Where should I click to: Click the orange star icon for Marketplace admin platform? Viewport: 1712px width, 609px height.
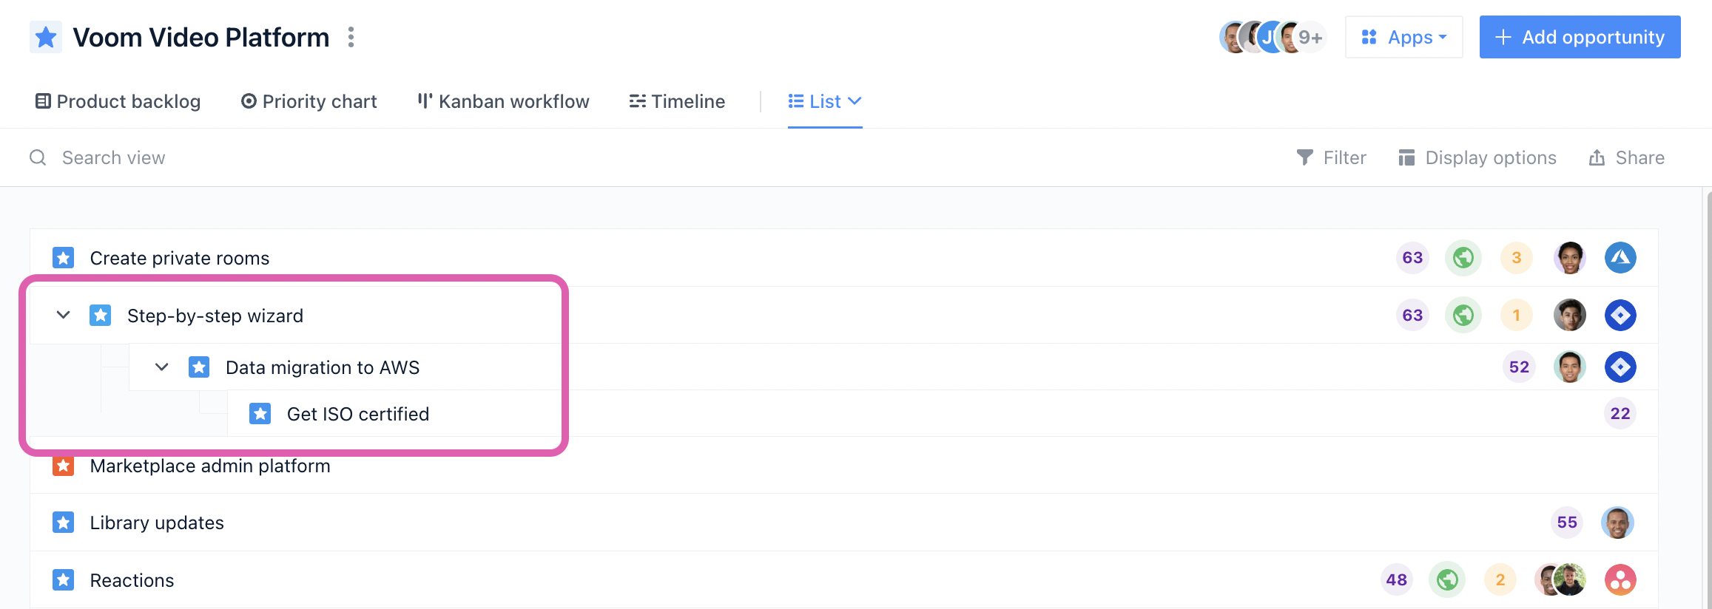(x=64, y=466)
